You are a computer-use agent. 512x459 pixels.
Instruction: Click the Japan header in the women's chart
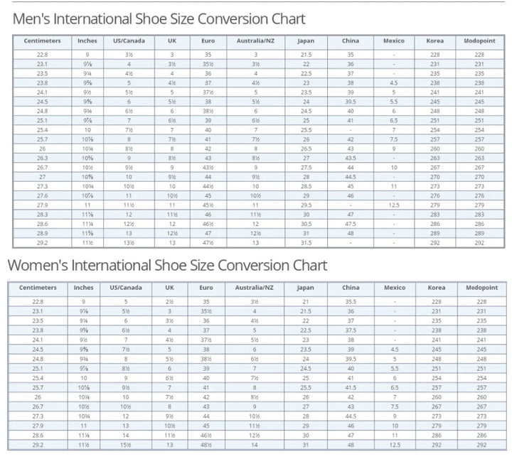[305, 288]
